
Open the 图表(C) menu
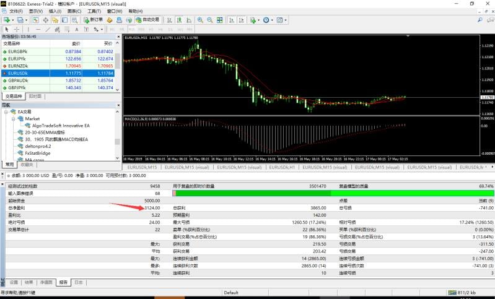click(74, 11)
